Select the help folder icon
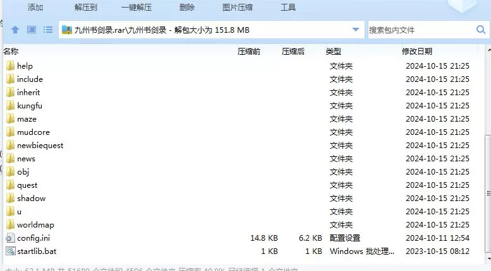491x271 pixels. pos(10,66)
